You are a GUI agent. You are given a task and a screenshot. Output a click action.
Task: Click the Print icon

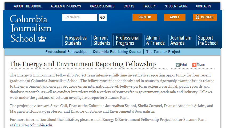[x=177, y=65]
